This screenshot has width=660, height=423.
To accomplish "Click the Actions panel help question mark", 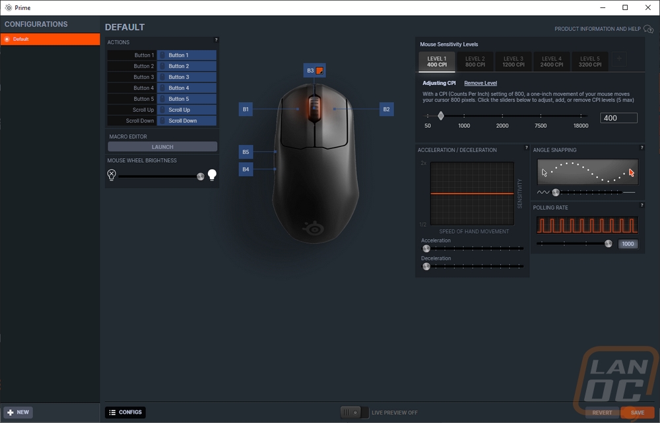I will pos(216,40).
